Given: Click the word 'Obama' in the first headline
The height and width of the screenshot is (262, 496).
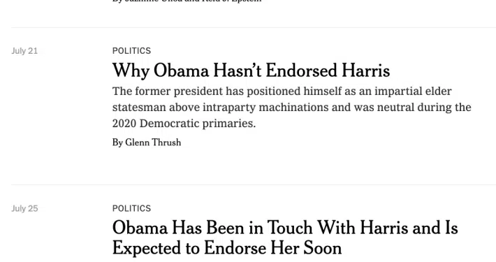Looking at the screenshot, I should 181,71.
